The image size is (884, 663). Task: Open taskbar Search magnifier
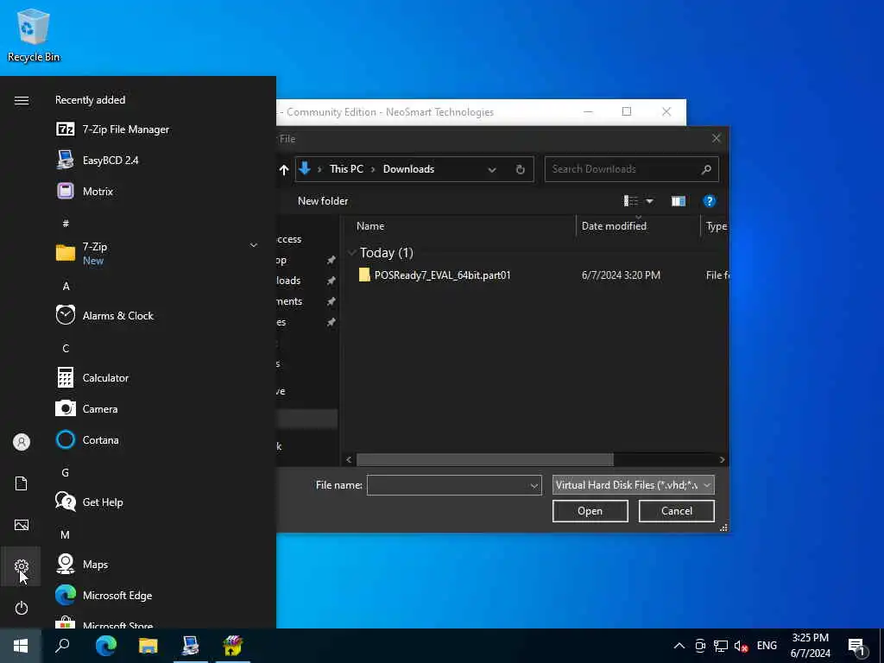(62, 646)
